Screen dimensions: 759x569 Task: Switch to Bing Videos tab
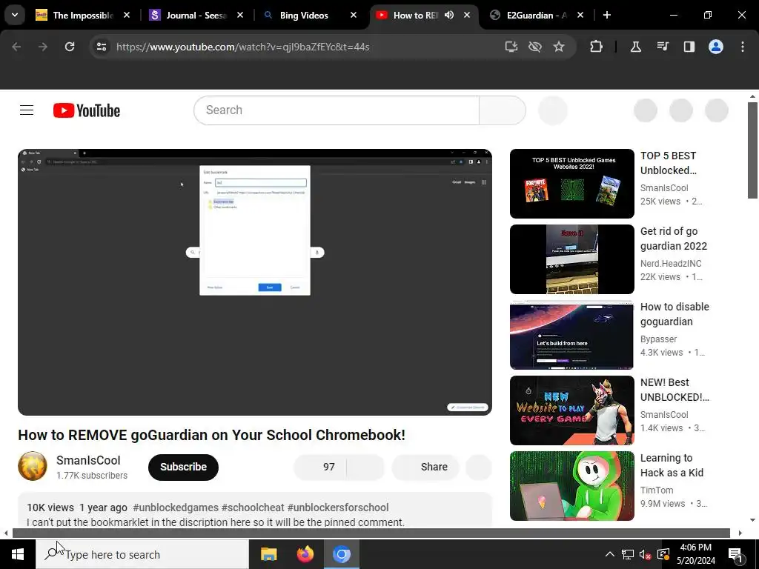310,15
